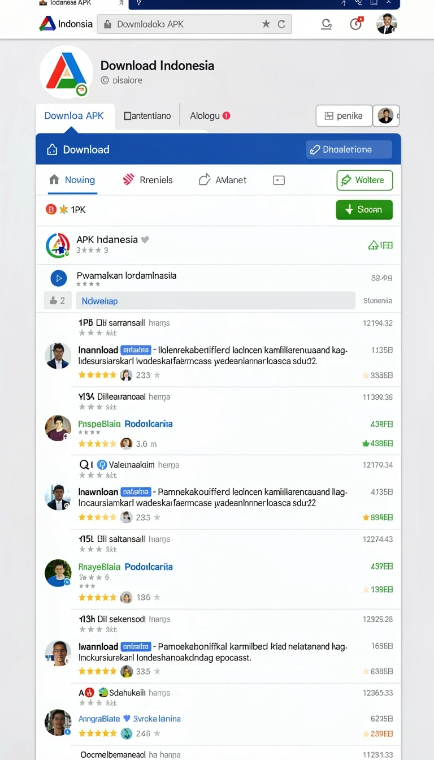Click the small avatar beside 23.3

126,517
